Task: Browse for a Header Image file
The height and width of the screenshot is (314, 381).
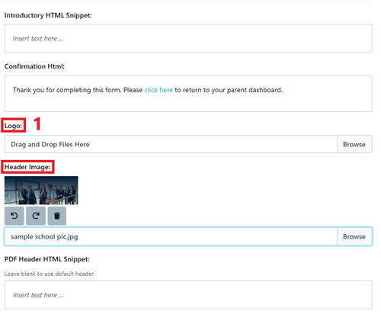Action: (354, 236)
